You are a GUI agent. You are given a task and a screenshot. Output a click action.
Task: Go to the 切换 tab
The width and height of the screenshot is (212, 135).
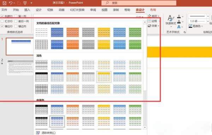point(50,10)
